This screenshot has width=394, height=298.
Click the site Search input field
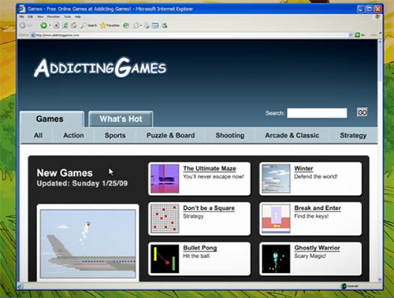(x=317, y=113)
